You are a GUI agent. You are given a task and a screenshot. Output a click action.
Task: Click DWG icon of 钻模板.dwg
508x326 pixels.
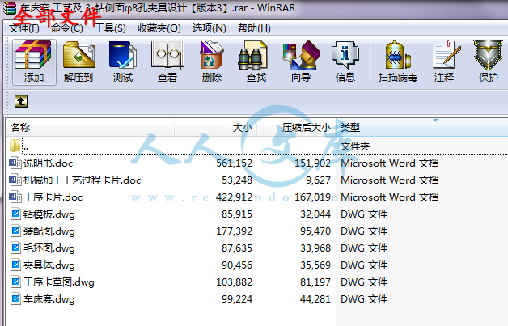[x=15, y=214]
